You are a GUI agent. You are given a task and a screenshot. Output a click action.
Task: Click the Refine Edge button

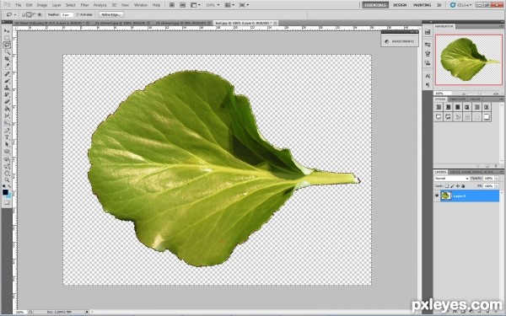pyautogui.click(x=111, y=15)
